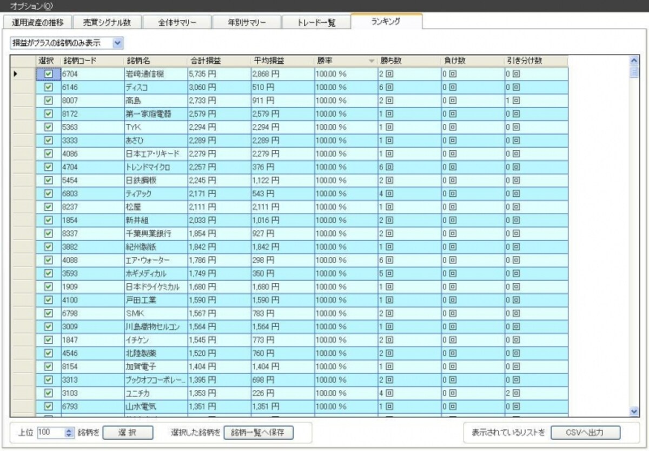
Task: Click the 岩崎通信機 name cell
Action: [x=155, y=74]
